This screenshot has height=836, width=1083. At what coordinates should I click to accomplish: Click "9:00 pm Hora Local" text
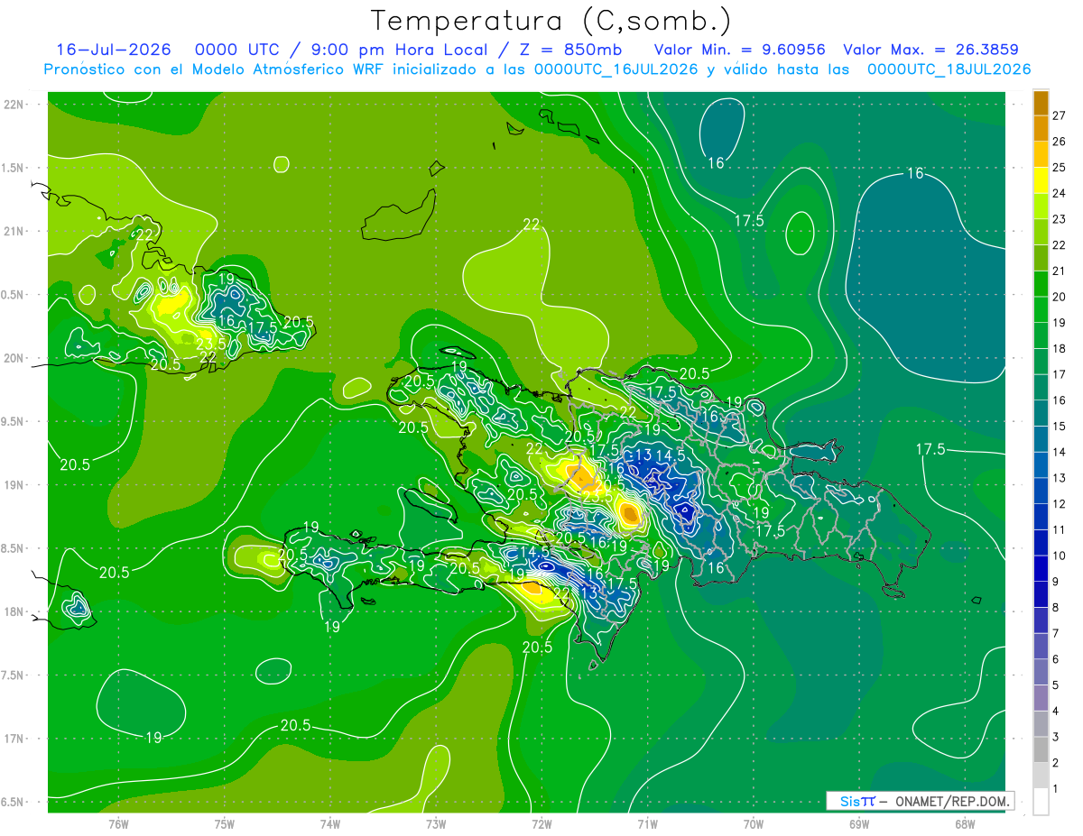(x=399, y=50)
